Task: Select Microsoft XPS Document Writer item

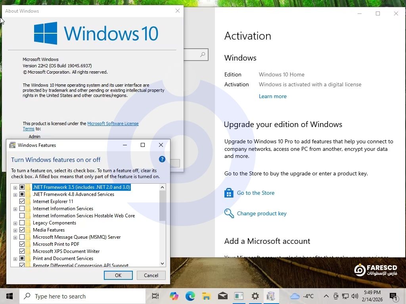Action: click(x=66, y=251)
